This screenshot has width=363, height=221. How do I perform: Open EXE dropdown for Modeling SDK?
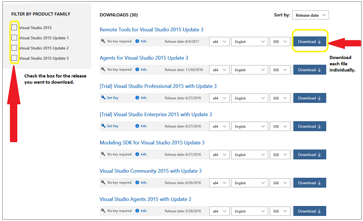280,155
